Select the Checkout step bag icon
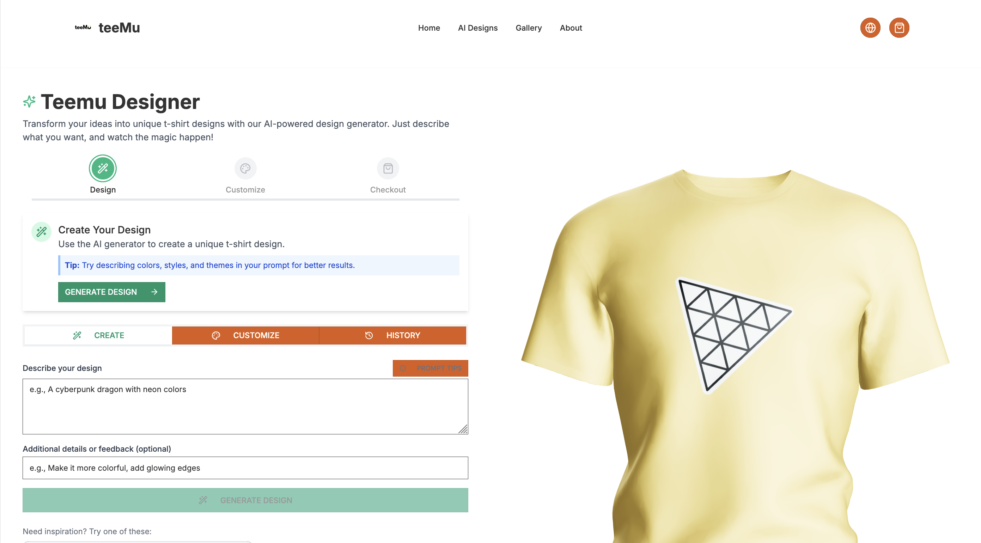 [388, 168]
